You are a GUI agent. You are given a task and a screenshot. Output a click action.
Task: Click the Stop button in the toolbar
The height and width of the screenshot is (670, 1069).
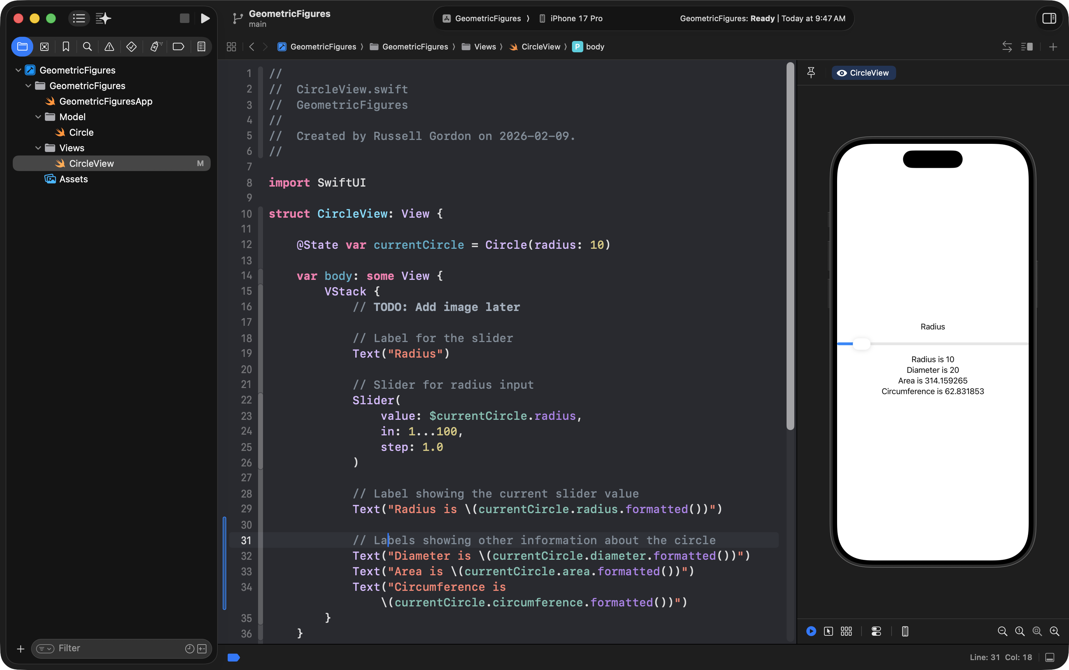185,18
